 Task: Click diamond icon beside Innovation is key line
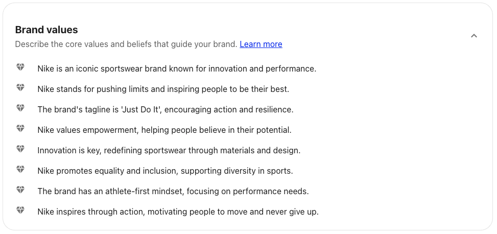pyautogui.click(x=20, y=149)
